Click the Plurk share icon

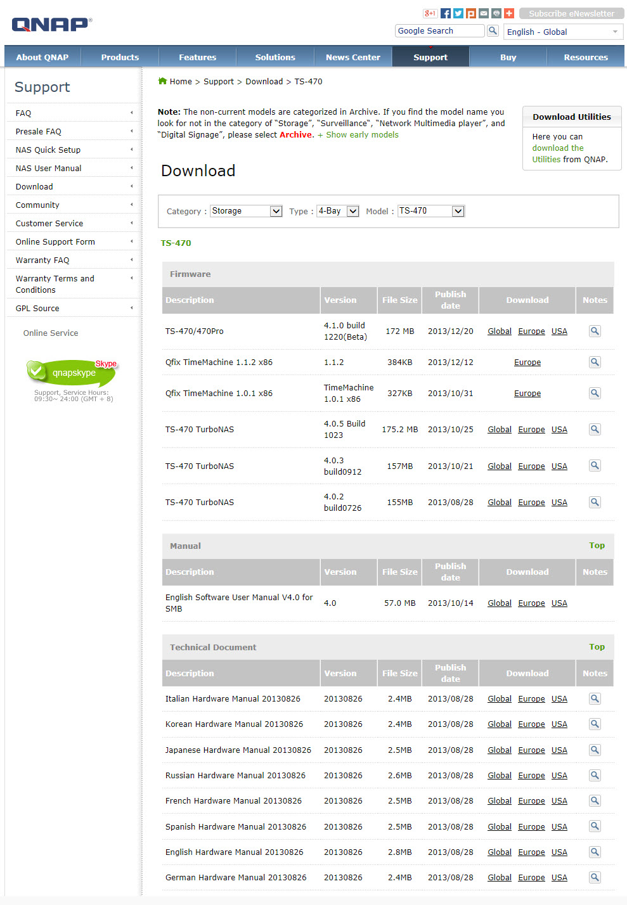click(471, 13)
